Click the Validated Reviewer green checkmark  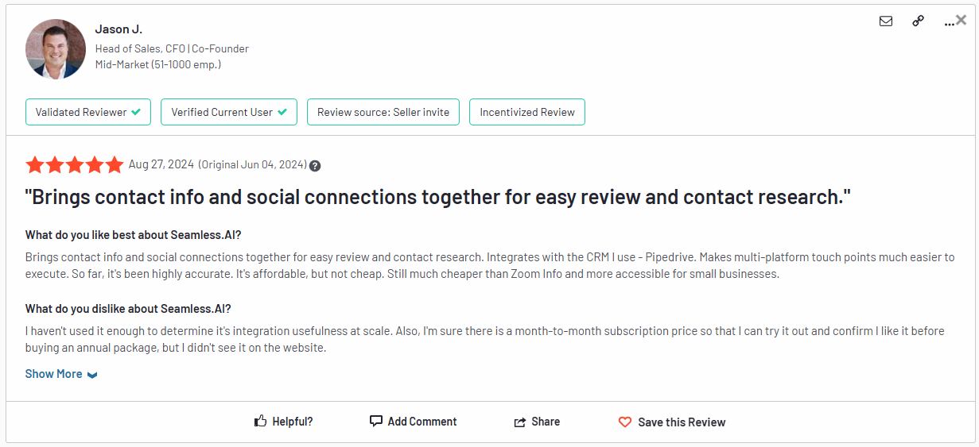[x=136, y=112]
